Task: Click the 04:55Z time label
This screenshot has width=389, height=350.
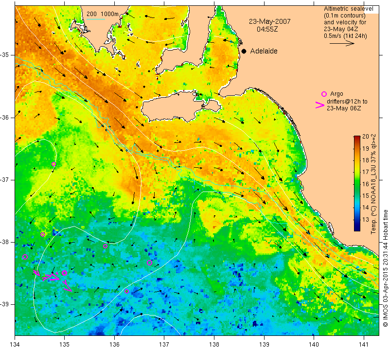Action: [x=267, y=29]
